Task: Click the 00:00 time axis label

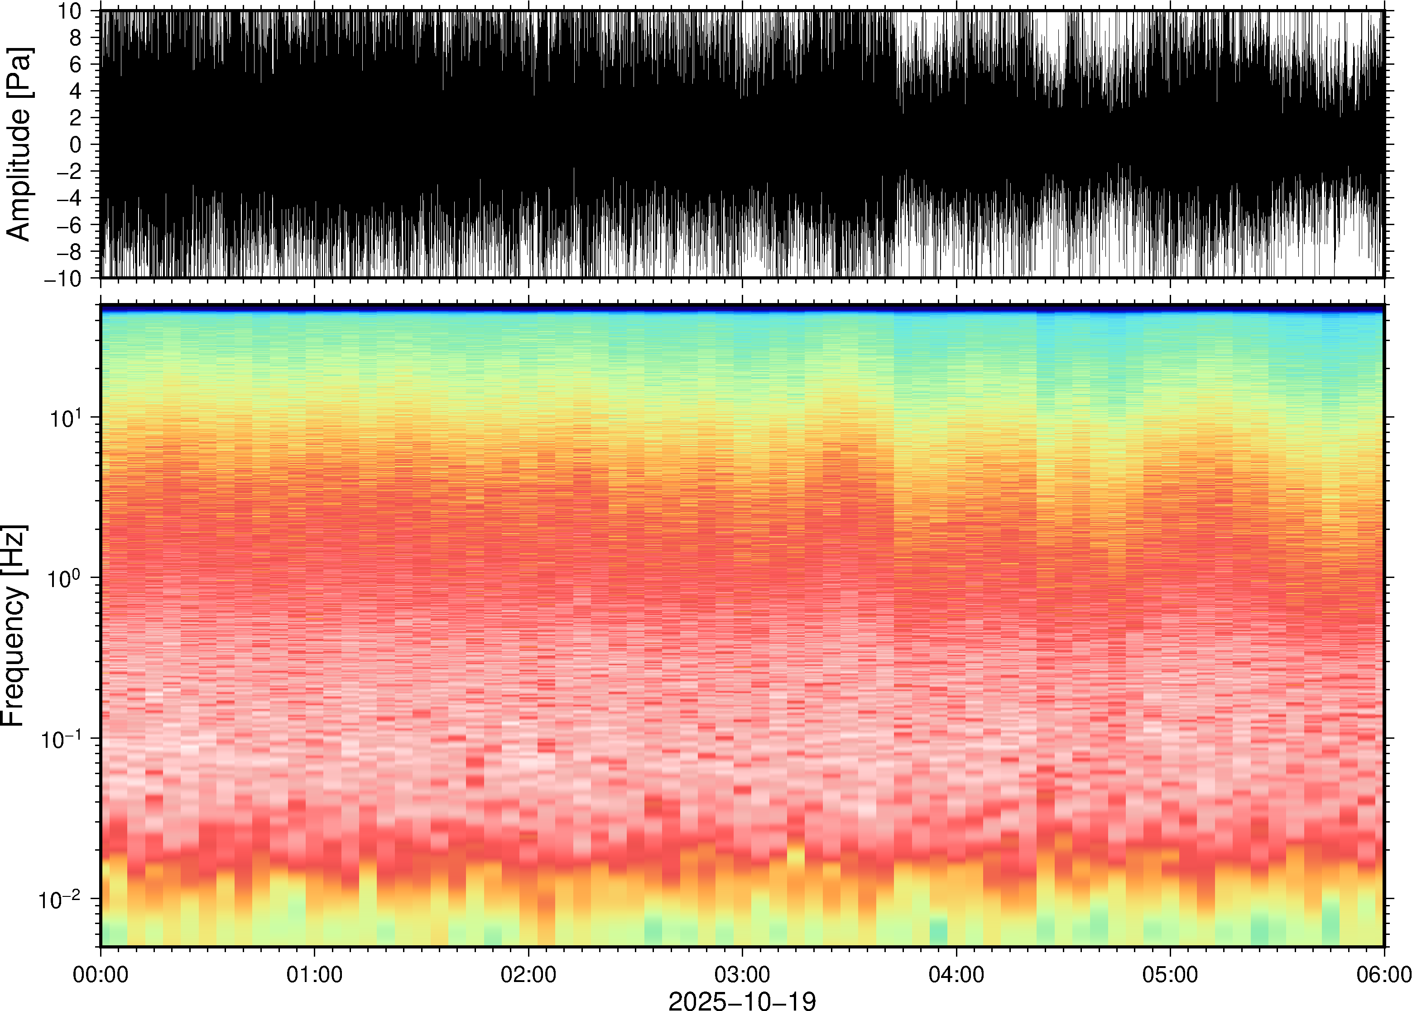Action: pyautogui.click(x=101, y=974)
